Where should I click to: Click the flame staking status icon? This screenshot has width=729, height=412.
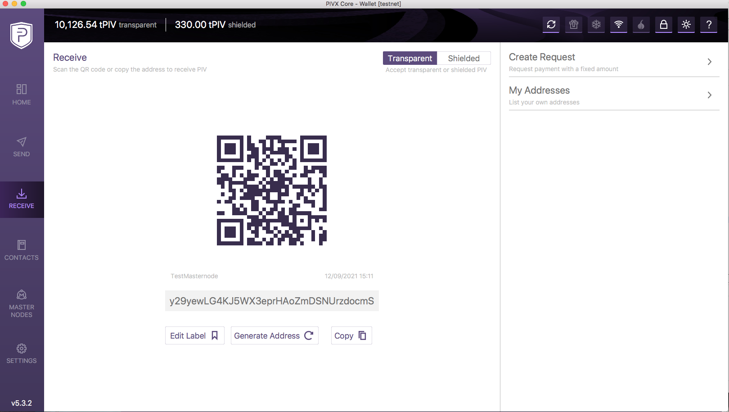point(641,24)
